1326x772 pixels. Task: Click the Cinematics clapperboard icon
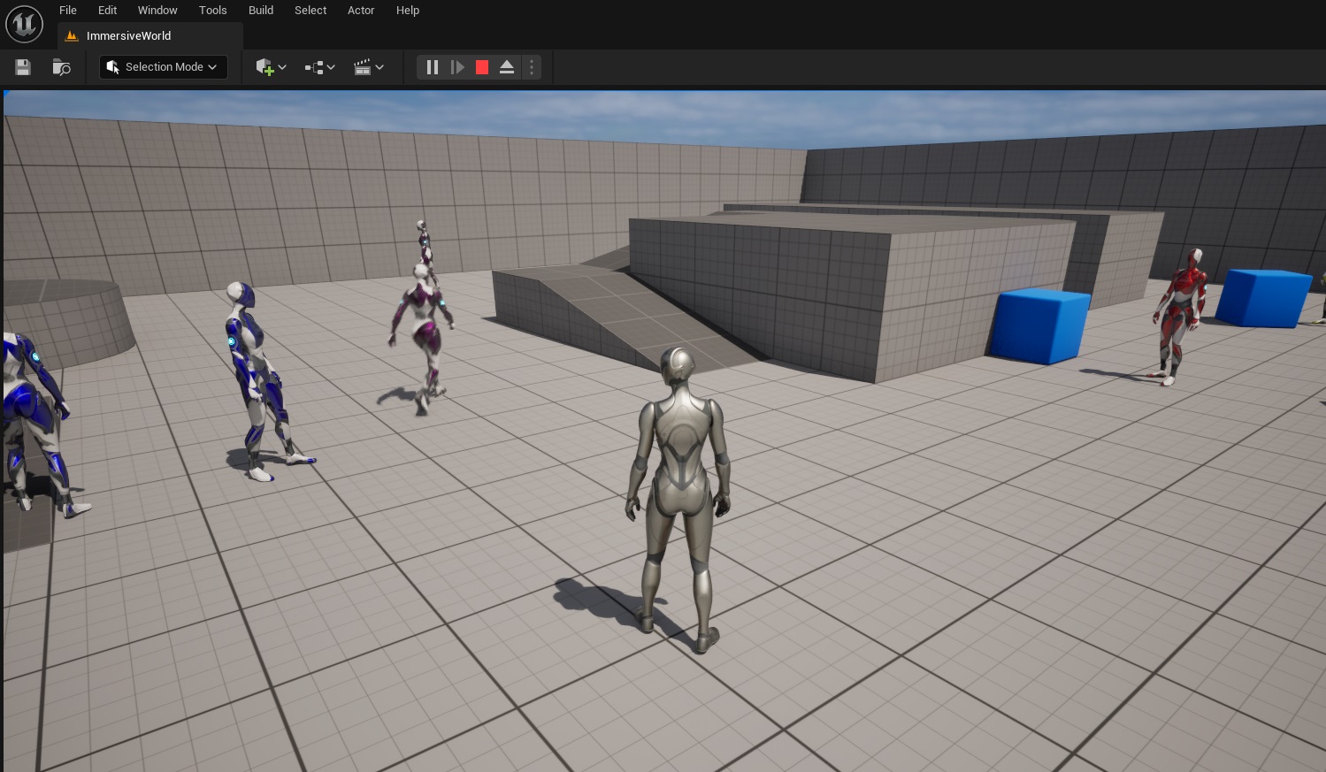(363, 67)
